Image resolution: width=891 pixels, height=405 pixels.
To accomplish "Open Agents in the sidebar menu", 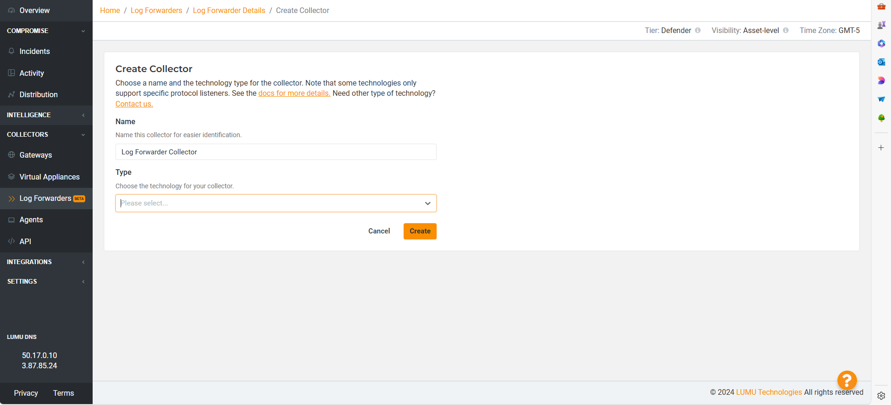I will click(x=31, y=220).
